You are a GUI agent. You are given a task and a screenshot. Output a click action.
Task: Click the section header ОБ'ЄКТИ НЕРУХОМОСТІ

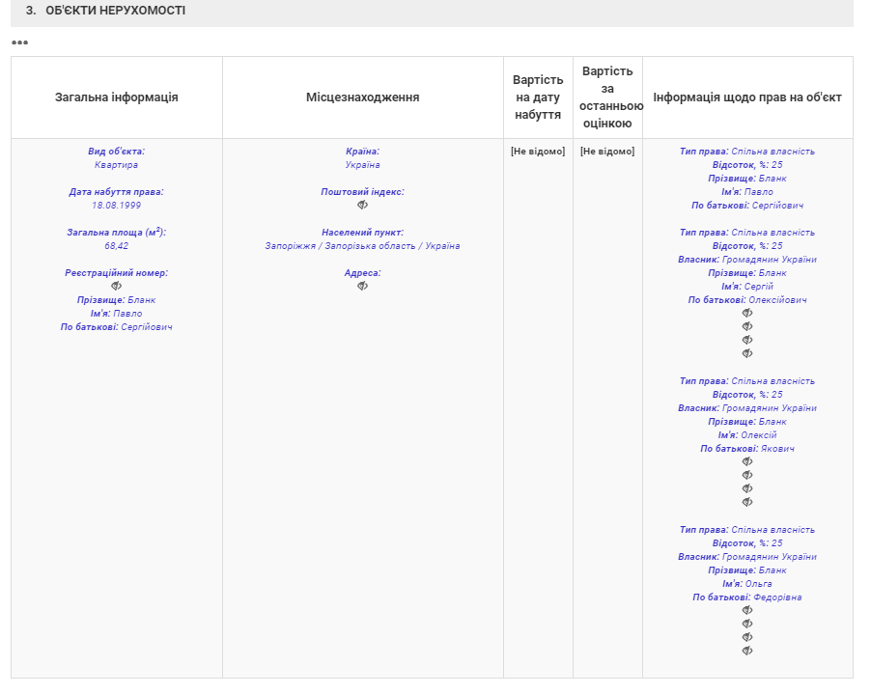(115, 11)
